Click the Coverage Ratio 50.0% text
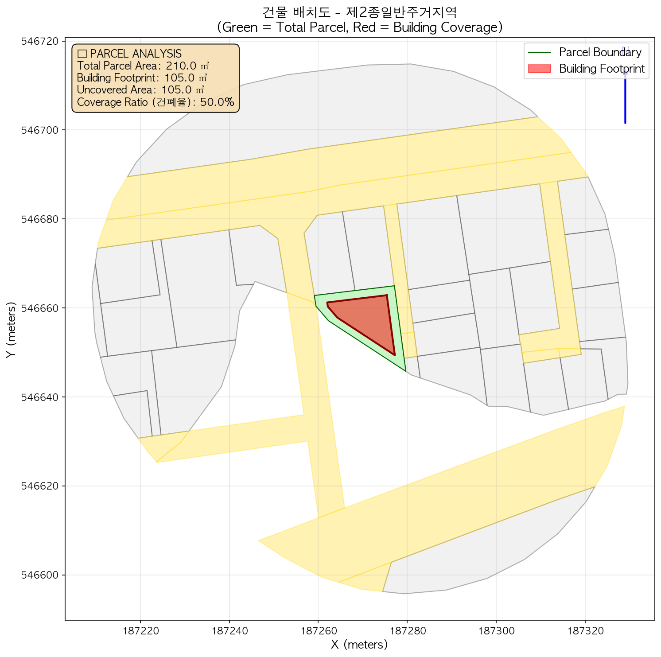Image resolution: width=661 pixels, height=657 pixels. pos(155,102)
